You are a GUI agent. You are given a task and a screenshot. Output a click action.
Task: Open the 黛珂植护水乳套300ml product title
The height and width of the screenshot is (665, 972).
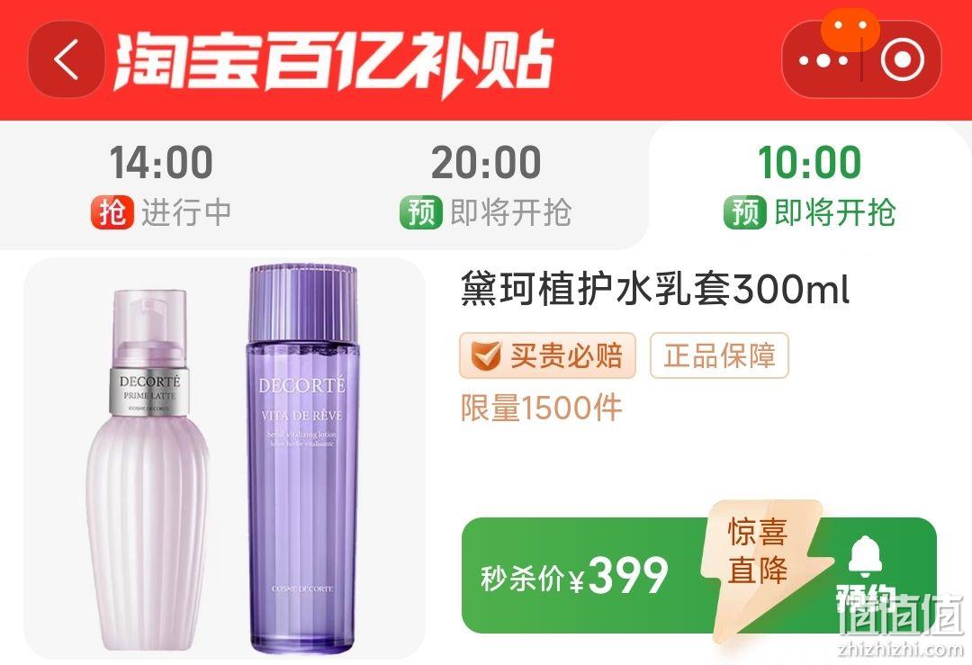(x=654, y=290)
